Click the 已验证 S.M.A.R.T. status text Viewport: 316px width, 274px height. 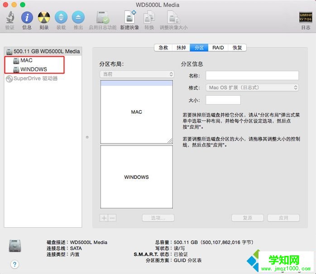(x=181, y=254)
